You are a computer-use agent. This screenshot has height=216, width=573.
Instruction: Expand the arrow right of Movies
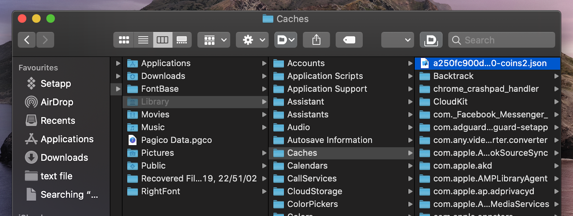pyautogui.click(x=264, y=114)
